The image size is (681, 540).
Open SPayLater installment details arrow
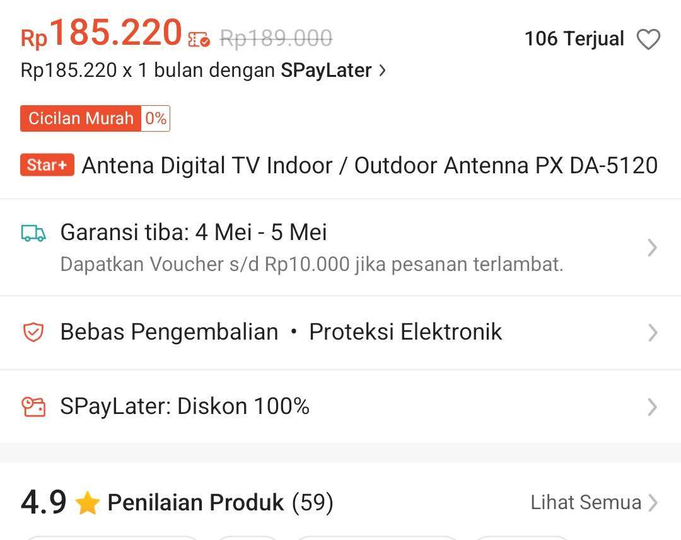tap(382, 71)
